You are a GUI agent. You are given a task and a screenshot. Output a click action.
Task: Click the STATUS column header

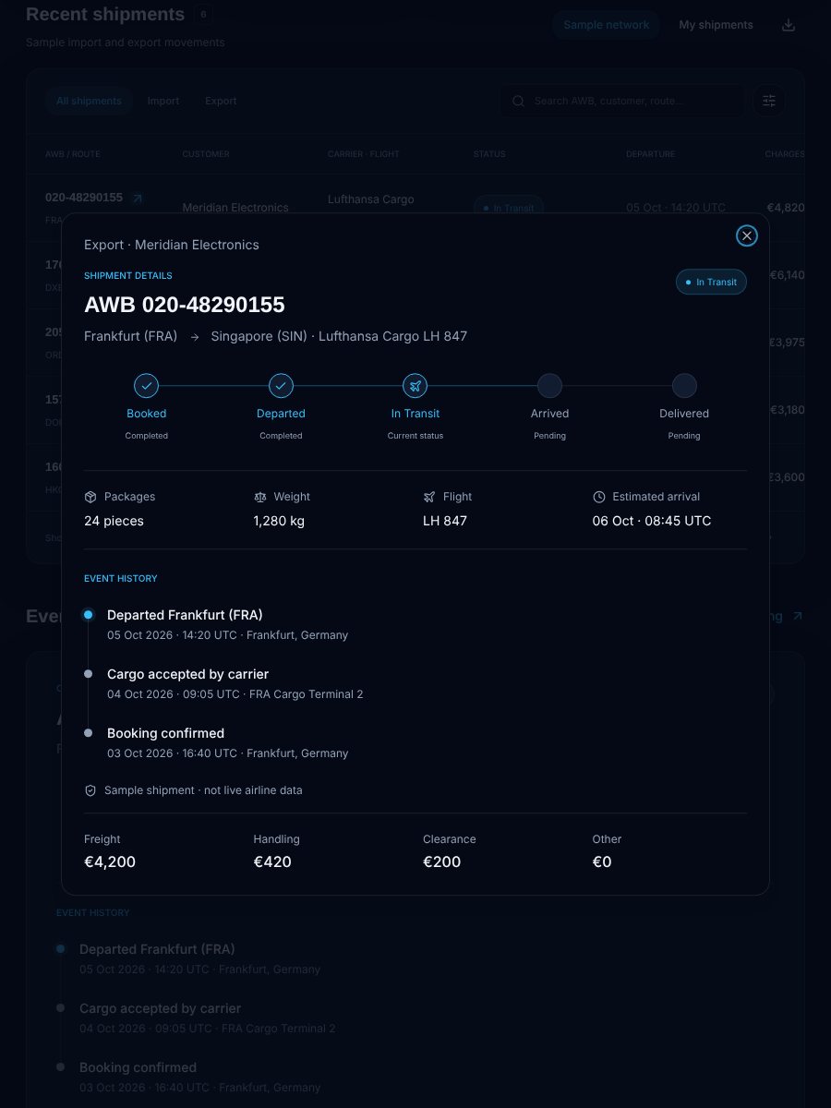point(489,154)
